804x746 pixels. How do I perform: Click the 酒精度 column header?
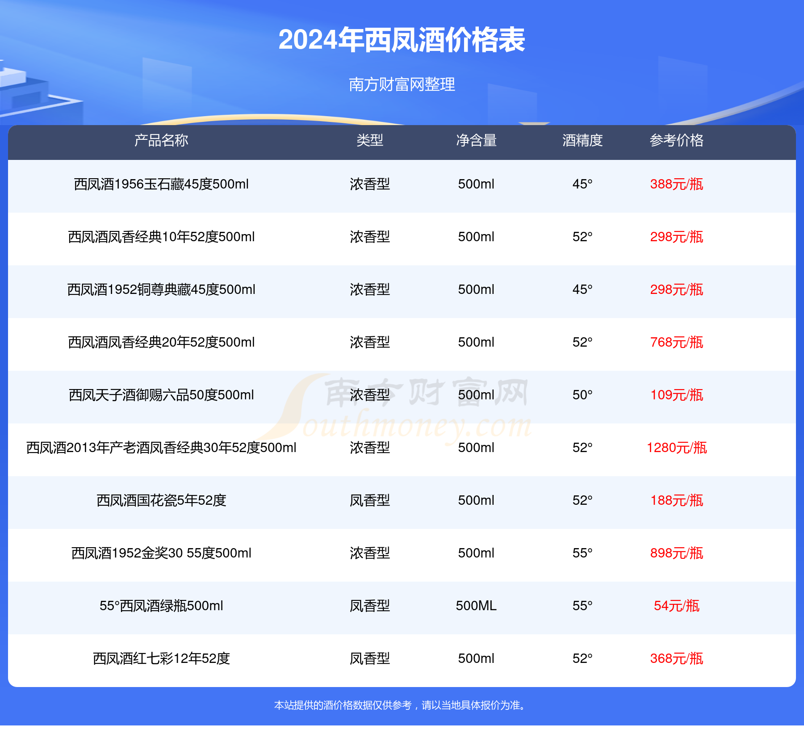point(582,140)
